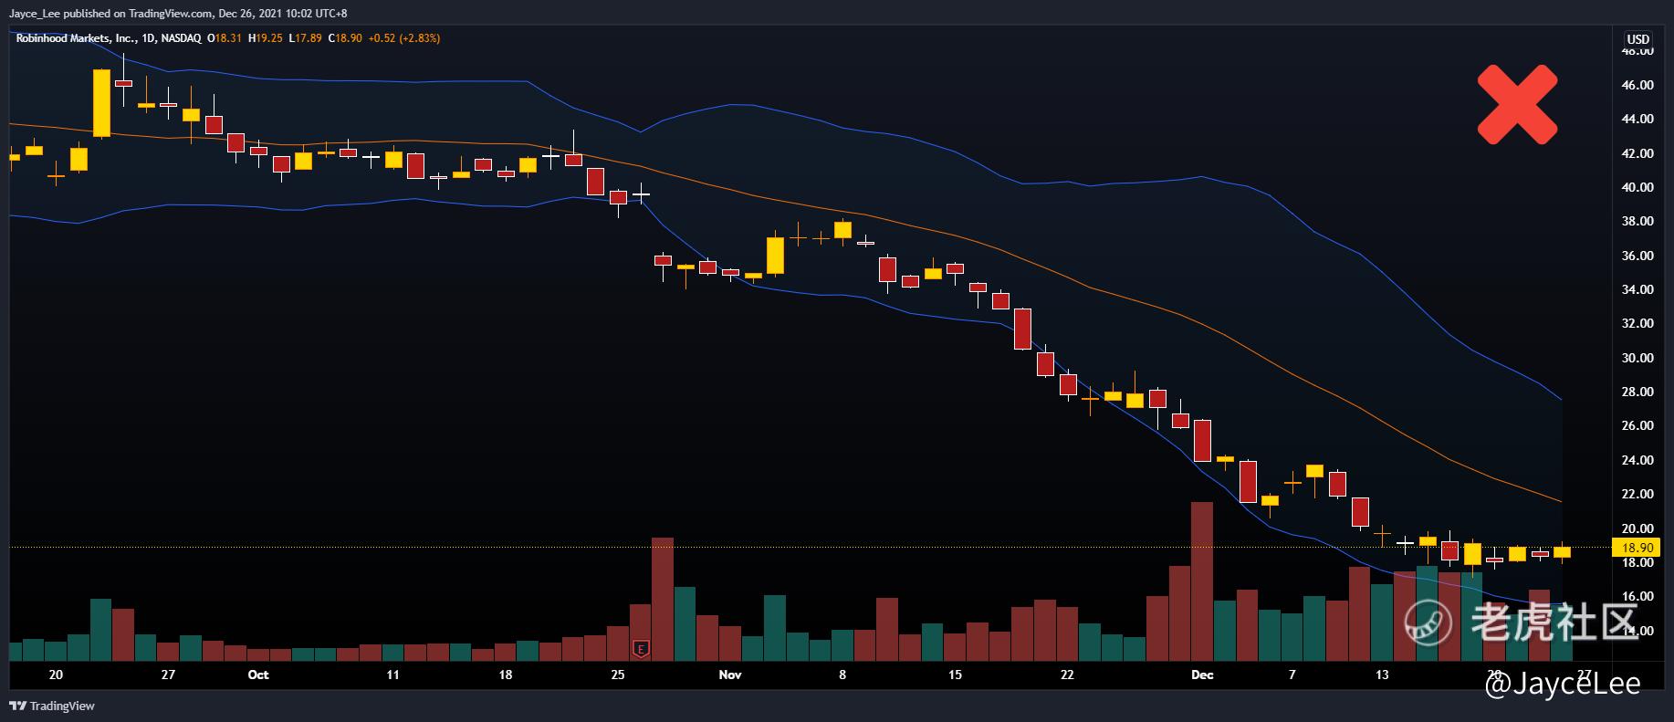1674x722 pixels.
Task: Open the TradingView logo at bottom left
Action: tap(52, 706)
